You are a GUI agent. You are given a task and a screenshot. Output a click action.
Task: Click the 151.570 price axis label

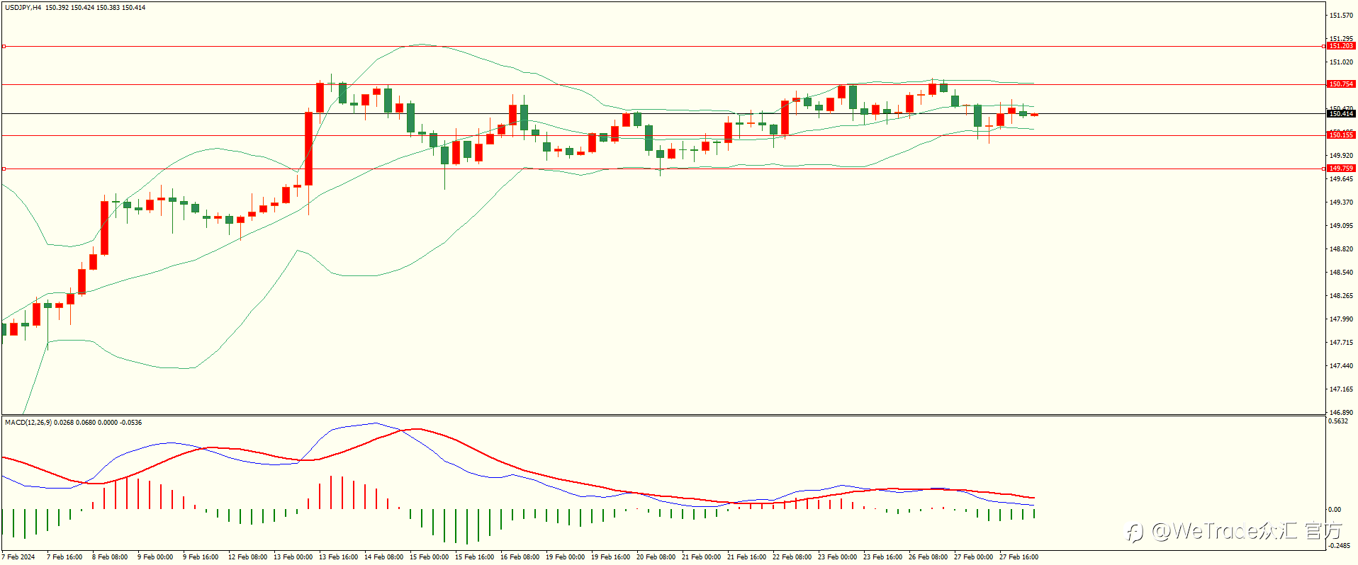[x=1341, y=16]
